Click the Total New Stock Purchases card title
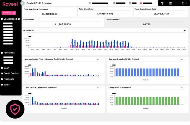 pos(35,9)
